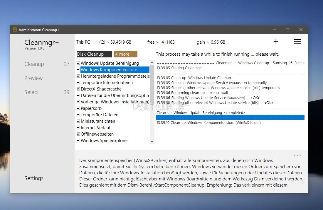Image resolution: width=323 pixels, height=210 pixels.
Task: Click the list scrollbar's up arrow
Action: pos(152,63)
